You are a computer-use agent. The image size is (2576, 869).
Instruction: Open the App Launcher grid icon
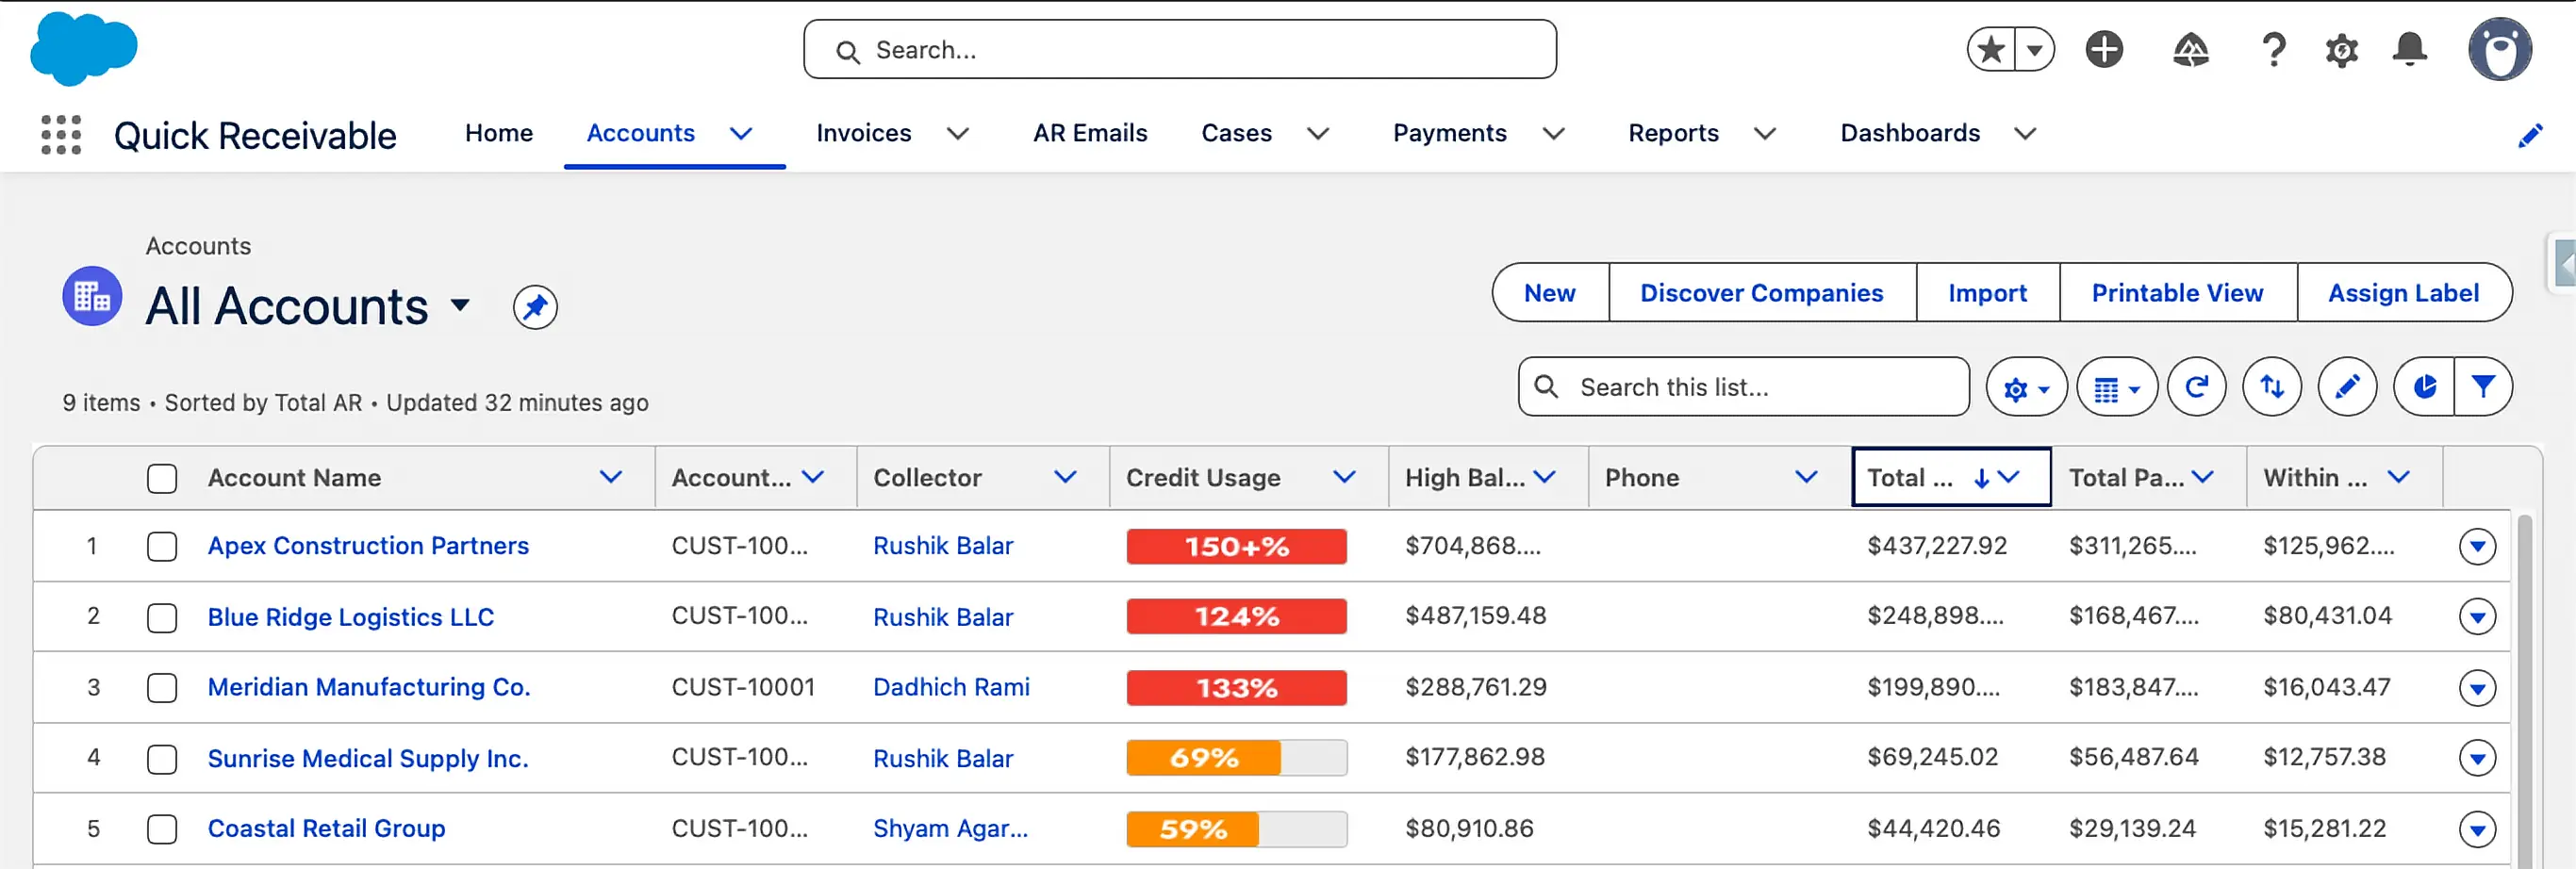click(x=61, y=134)
